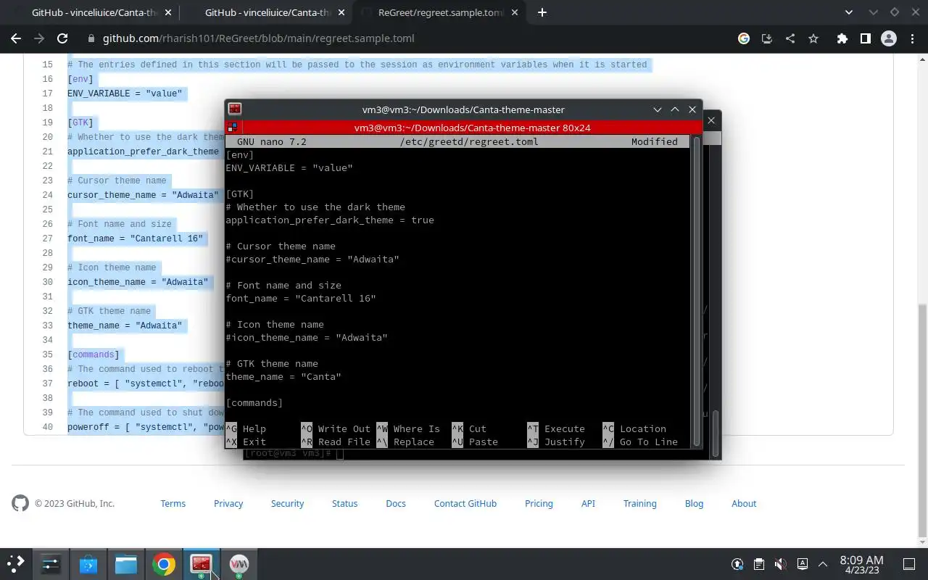Image resolution: width=928 pixels, height=580 pixels.
Task: Switch to Chrome from the taskbar
Action: click(164, 564)
